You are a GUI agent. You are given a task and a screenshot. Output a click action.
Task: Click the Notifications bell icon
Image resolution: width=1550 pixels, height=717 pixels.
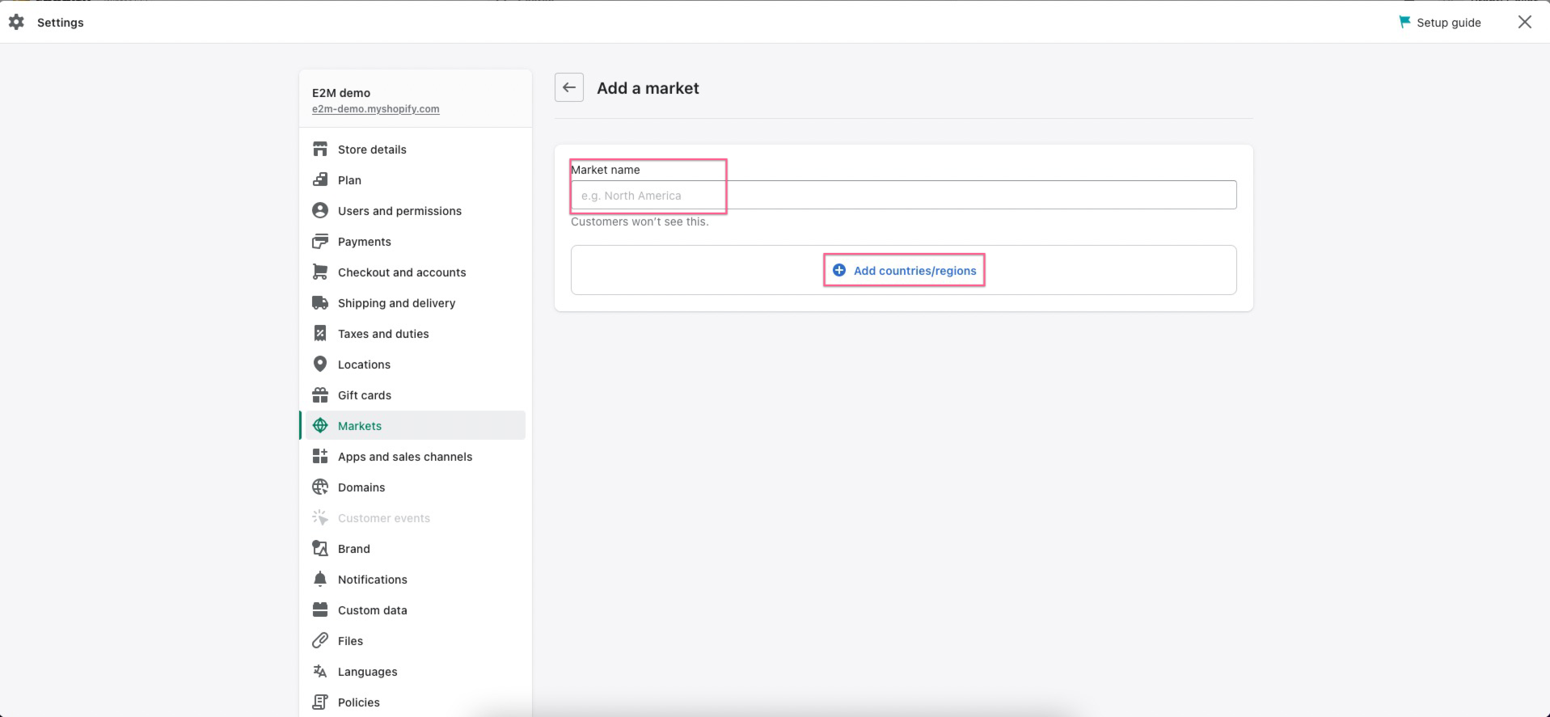[320, 580]
